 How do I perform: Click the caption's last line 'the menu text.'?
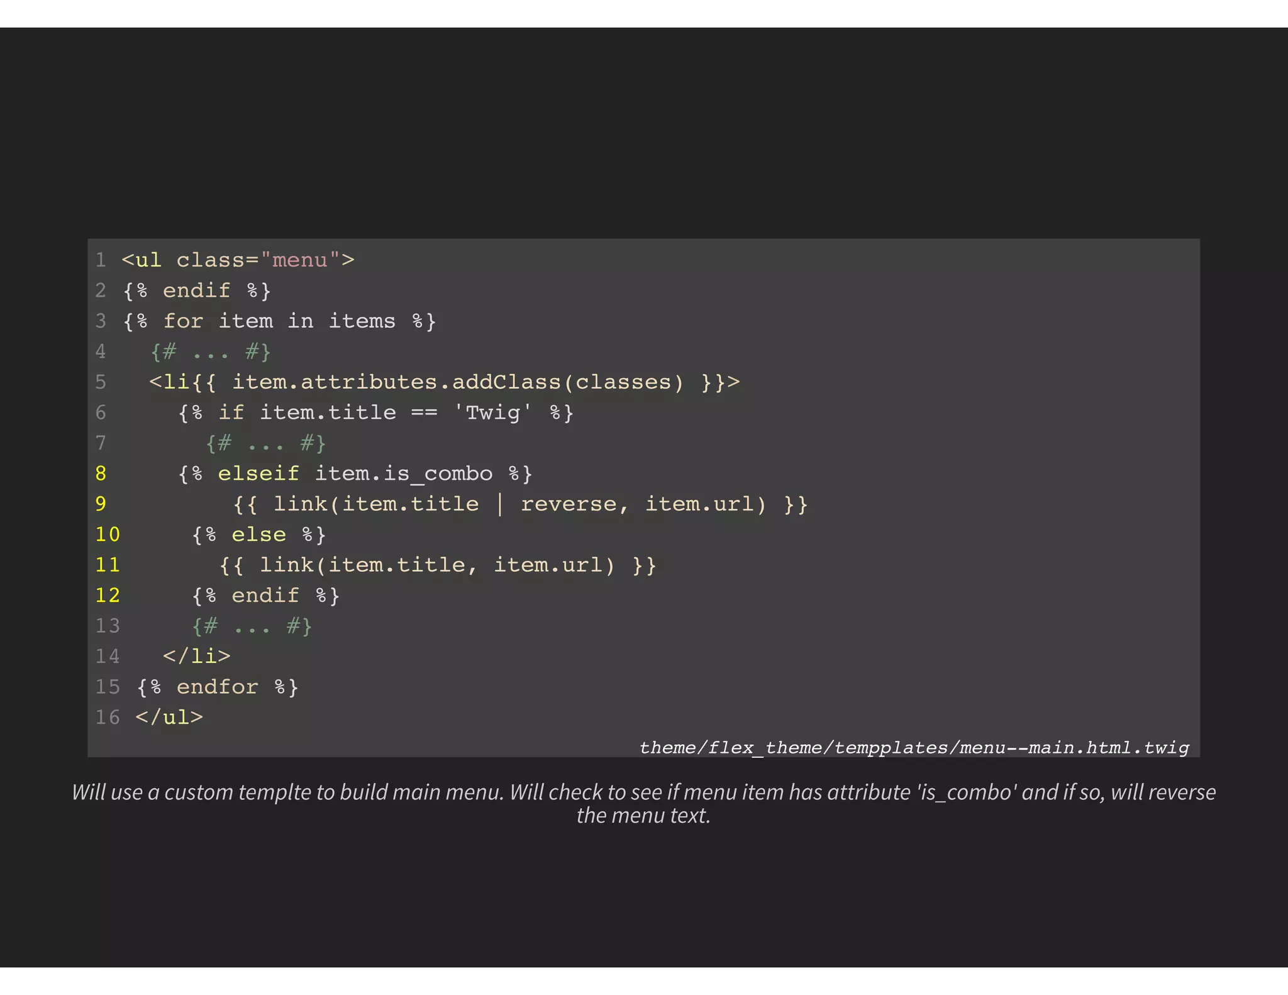644,816
